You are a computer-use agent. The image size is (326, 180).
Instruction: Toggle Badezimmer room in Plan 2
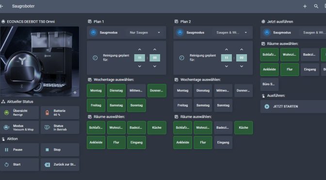[x=223, y=128]
